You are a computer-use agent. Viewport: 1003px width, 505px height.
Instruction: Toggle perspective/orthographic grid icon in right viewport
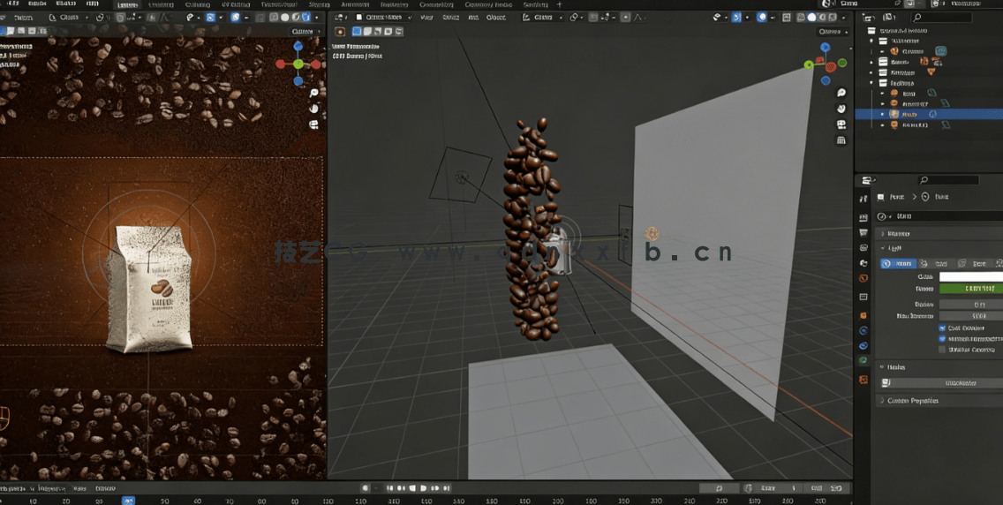pyautogui.click(x=841, y=140)
